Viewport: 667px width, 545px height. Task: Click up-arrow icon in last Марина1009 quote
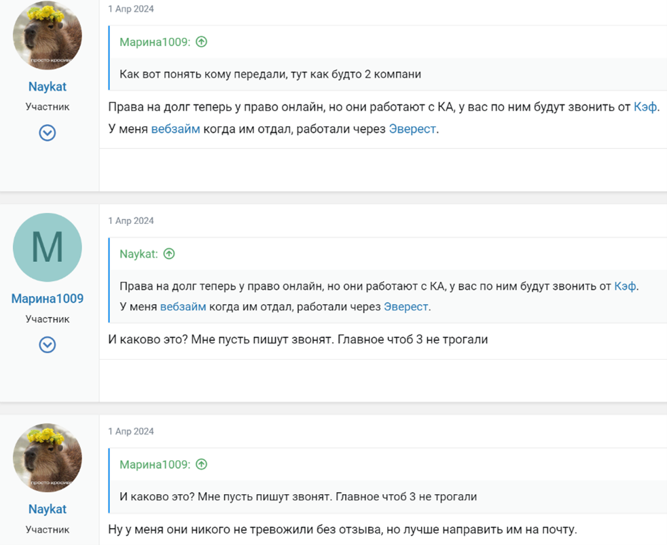[x=201, y=465]
